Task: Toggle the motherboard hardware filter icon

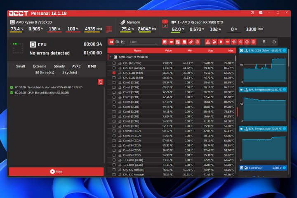Action: point(178,42)
